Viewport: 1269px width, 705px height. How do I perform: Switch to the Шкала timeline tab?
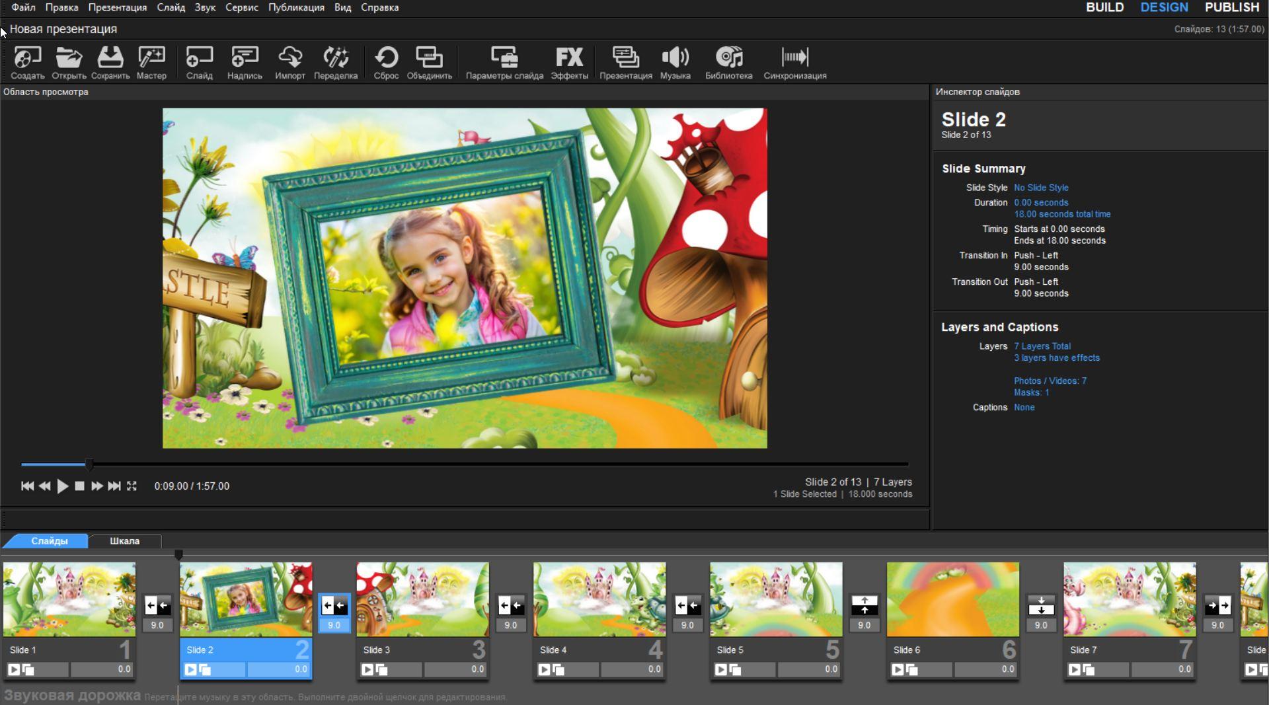(x=124, y=541)
